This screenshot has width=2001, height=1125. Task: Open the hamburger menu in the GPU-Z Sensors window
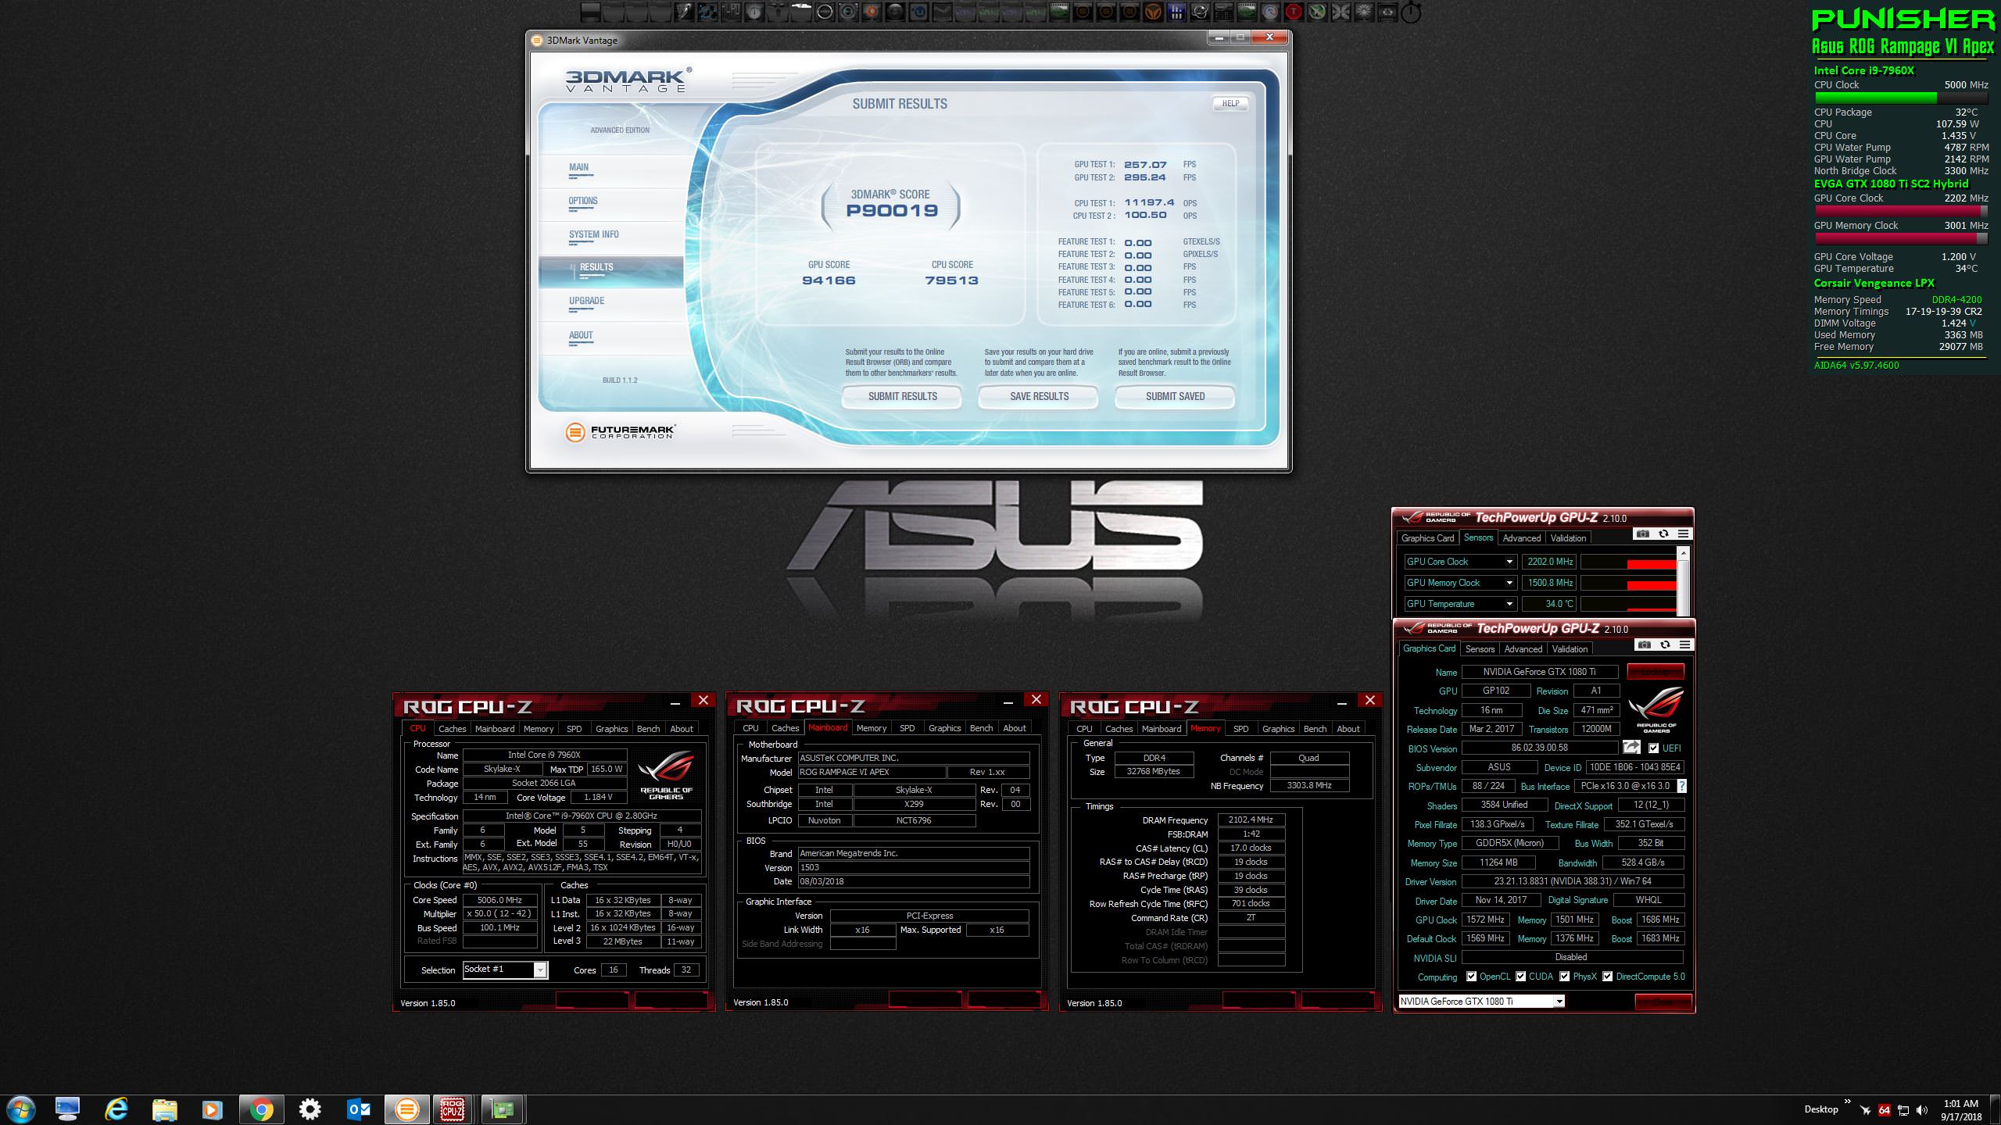point(1684,534)
